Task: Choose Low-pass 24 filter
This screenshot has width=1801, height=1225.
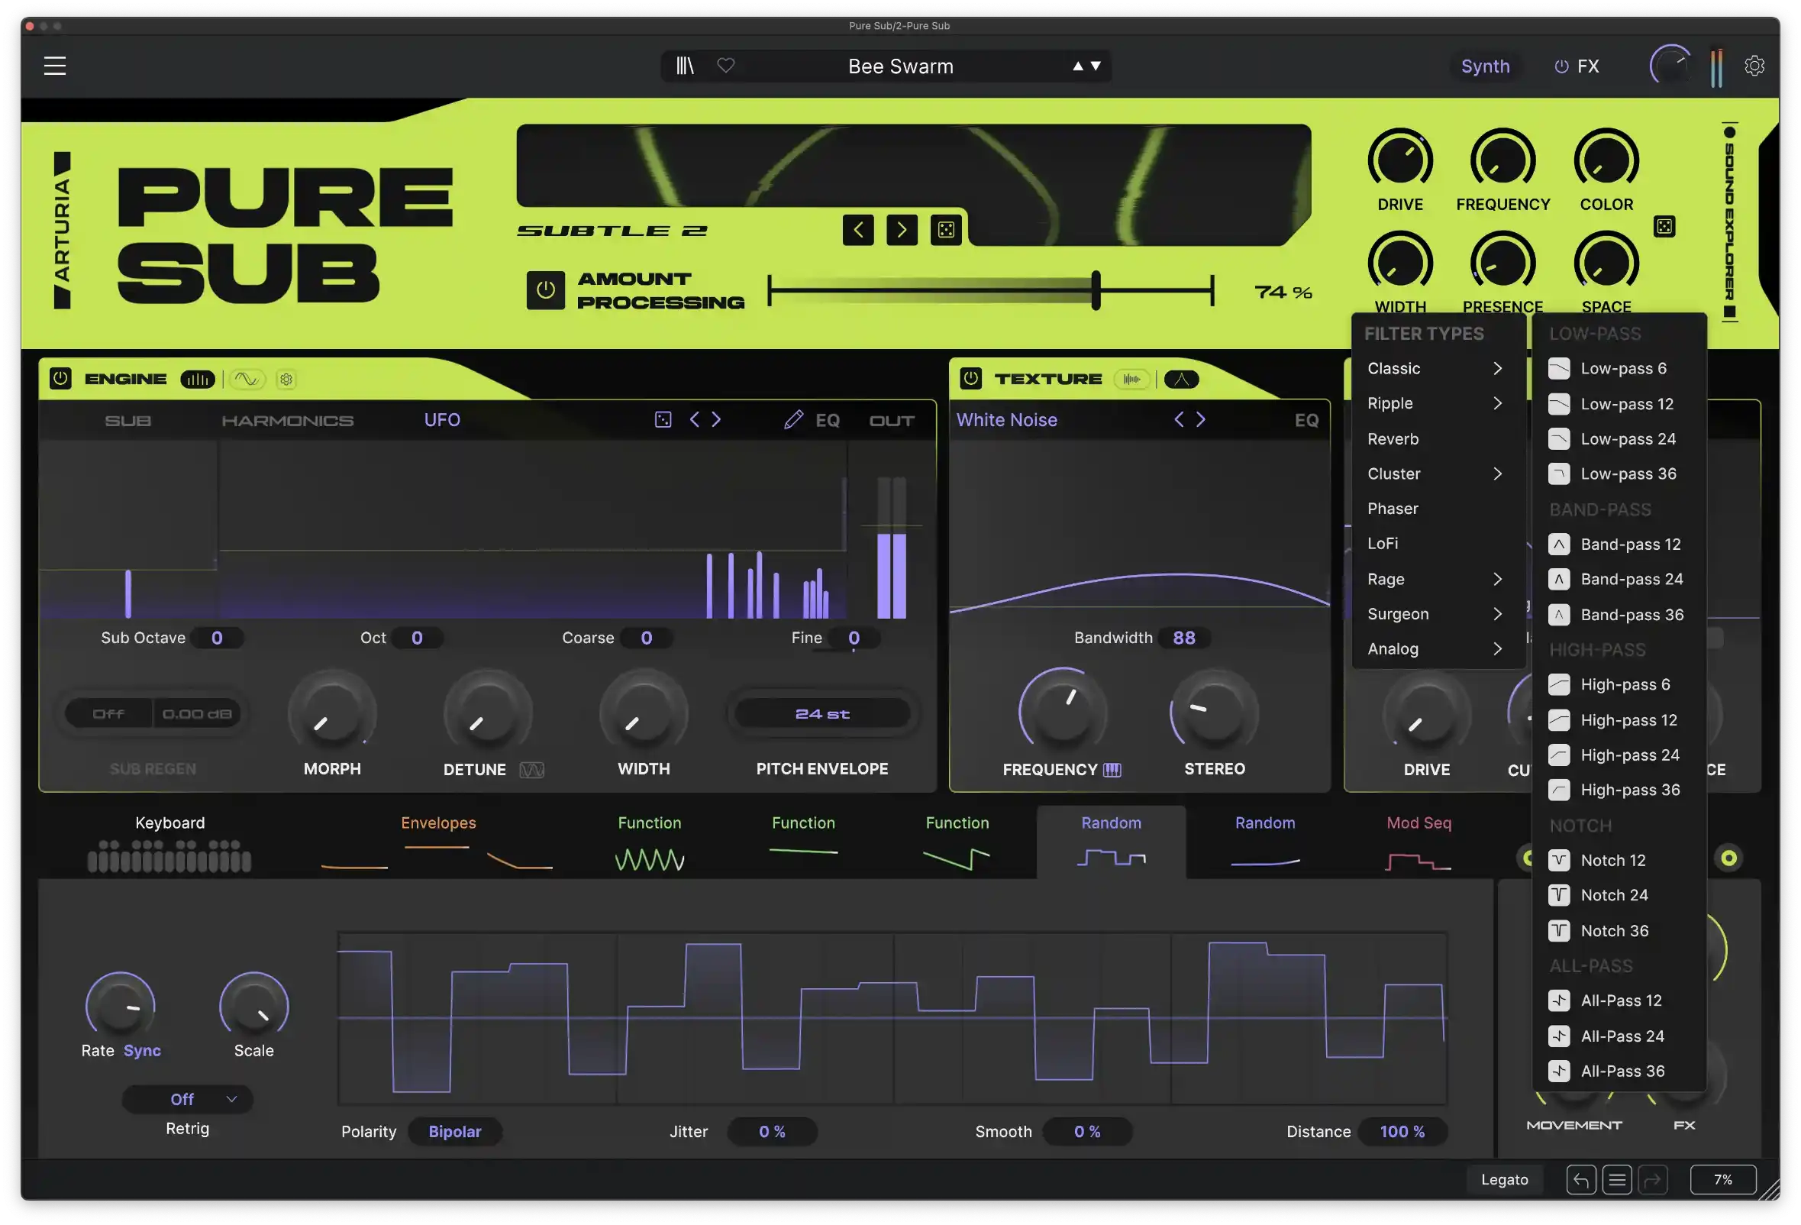Action: pos(1618,439)
